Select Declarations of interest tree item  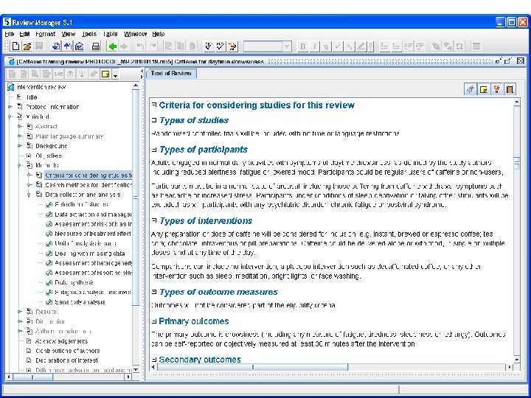pyautogui.click(x=66, y=360)
